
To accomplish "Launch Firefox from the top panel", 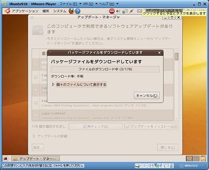I will (72, 11).
